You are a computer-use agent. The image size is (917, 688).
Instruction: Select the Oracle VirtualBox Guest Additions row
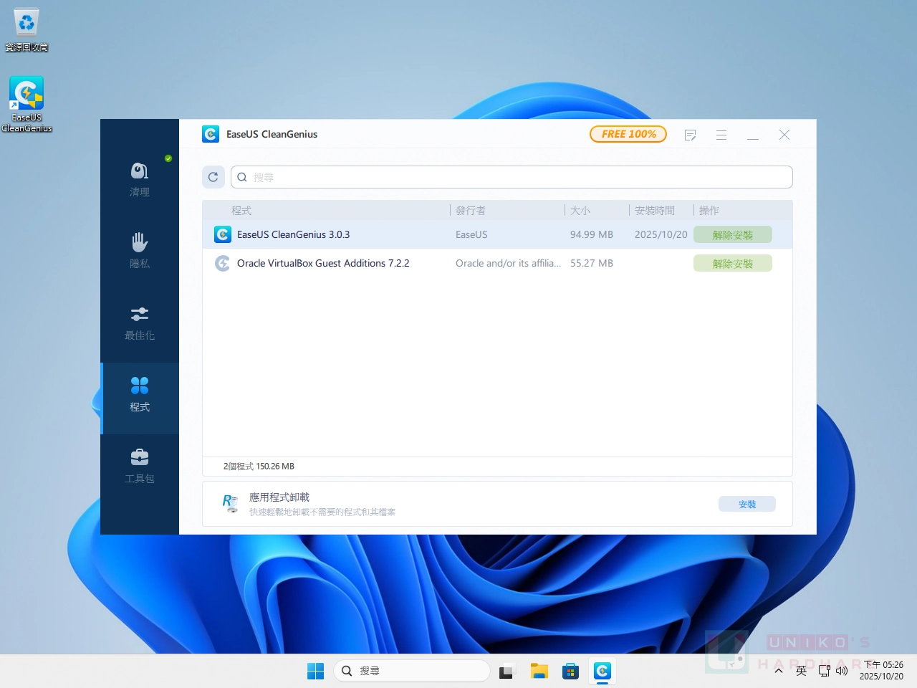tap(322, 264)
